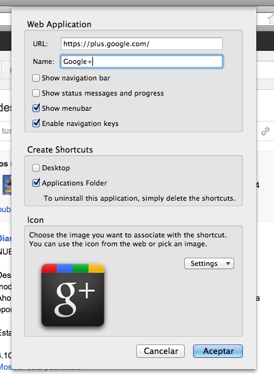The image size is (274, 378).
Task: Enable Show navigation bar checkbox
Action: click(x=36, y=78)
